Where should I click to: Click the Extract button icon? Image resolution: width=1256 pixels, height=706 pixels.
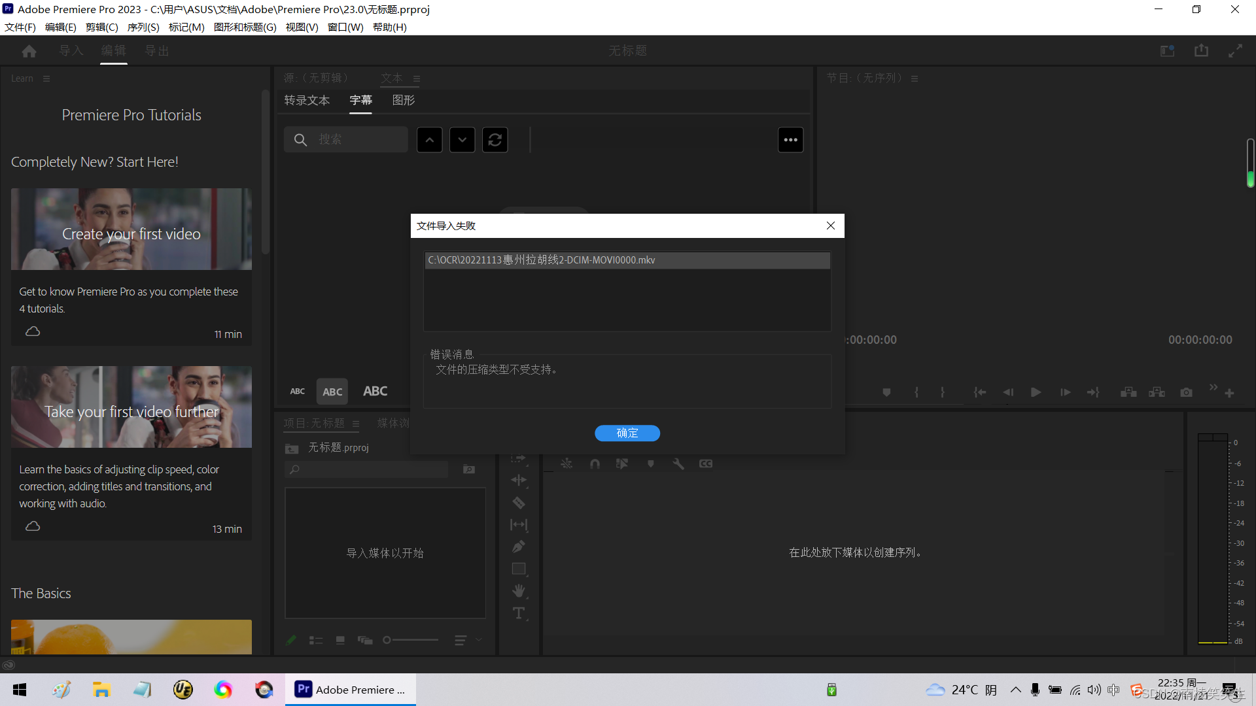click(x=1157, y=392)
